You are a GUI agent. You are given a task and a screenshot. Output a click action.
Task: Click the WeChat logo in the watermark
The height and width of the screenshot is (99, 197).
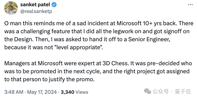pyautogui.click(x=147, y=91)
